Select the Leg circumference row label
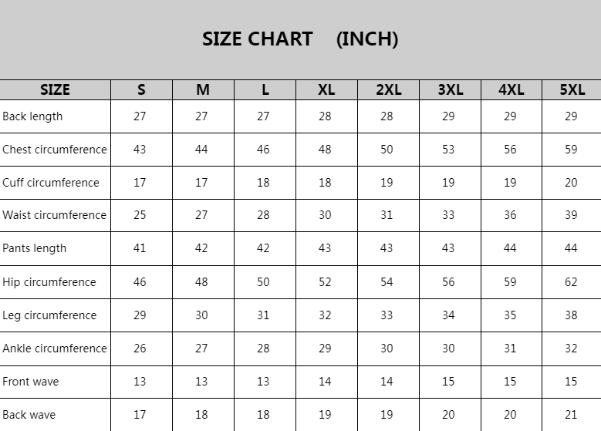Image resolution: width=601 pixels, height=431 pixels. 49,315
